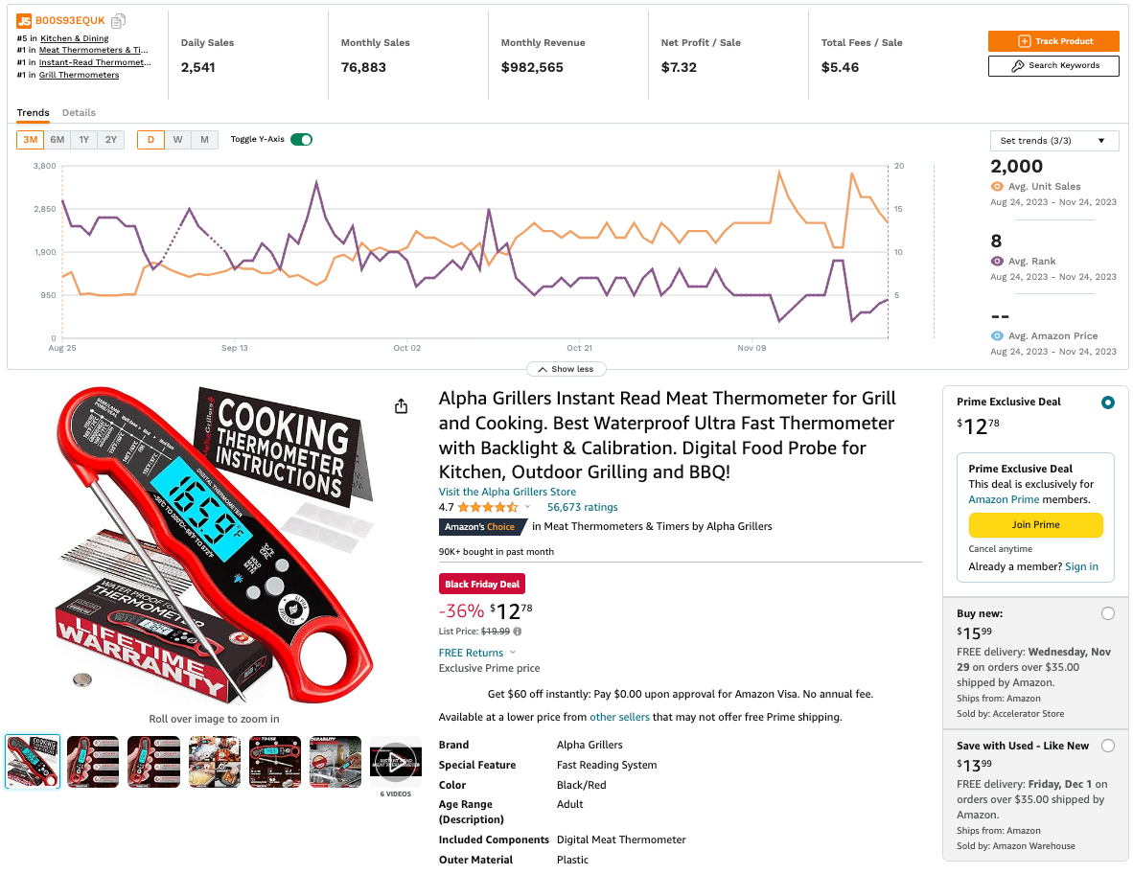Click the Join Prime button
The image size is (1133, 874).
pyautogui.click(x=1035, y=525)
